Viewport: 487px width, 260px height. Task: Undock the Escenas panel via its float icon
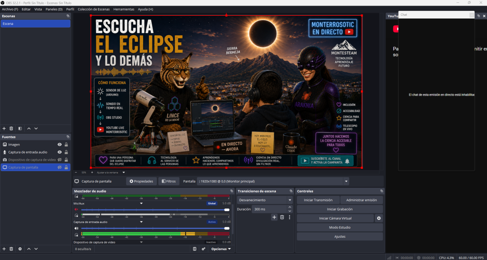[x=68, y=16]
